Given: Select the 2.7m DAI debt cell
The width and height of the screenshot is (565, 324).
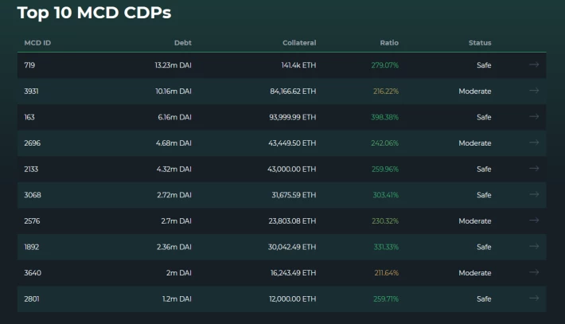Looking at the screenshot, I should [x=176, y=221].
